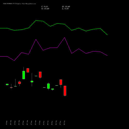This screenshot has width=129, height=129.
Task: Click the 08 Sep date label
Action: pyautogui.click(x=64, y=123)
